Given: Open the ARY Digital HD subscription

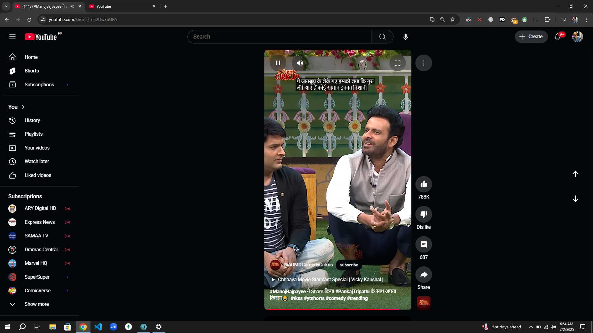Looking at the screenshot, I should coord(40,209).
